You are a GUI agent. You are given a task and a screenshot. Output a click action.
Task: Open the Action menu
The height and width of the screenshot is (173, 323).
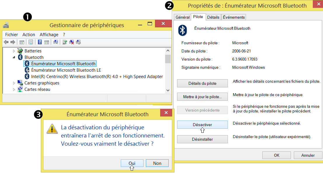(29, 34)
